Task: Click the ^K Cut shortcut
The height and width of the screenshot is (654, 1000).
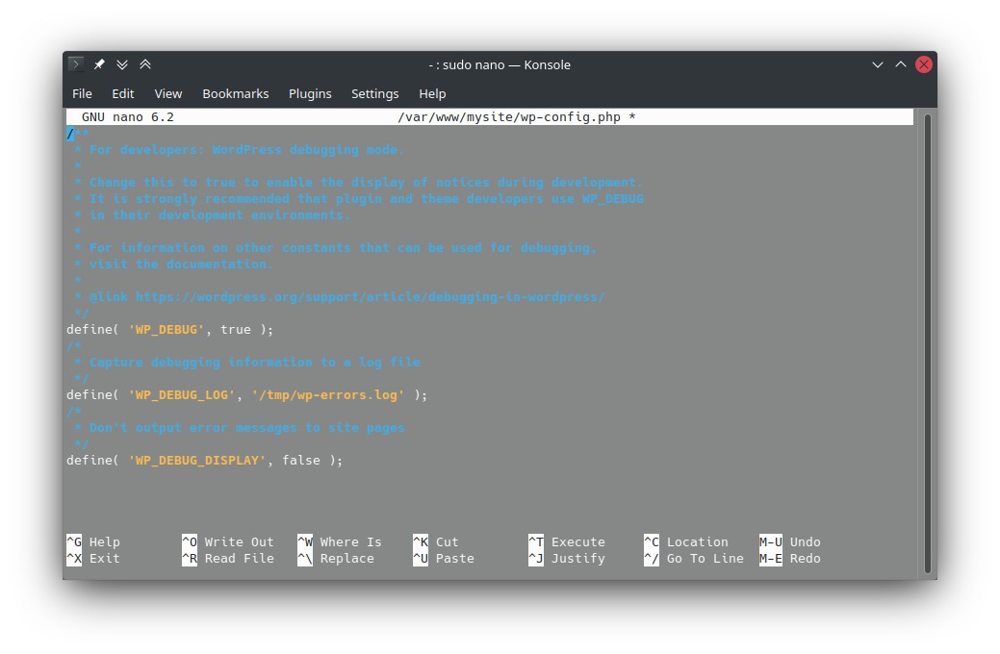Action: coord(436,541)
